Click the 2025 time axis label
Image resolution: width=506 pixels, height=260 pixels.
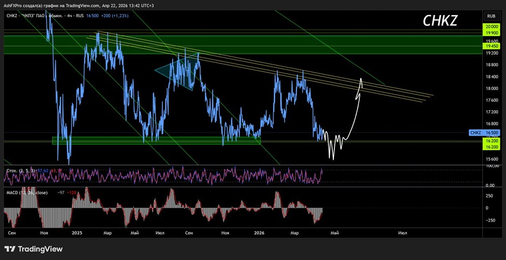point(77,233)
